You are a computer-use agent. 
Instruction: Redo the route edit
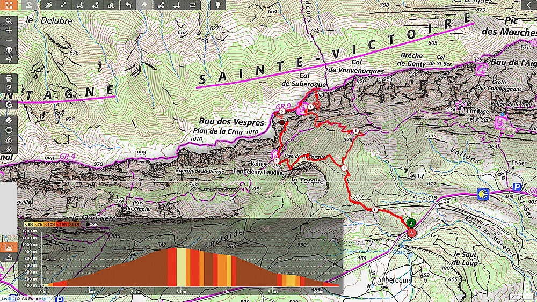click(x=144, y=5)
